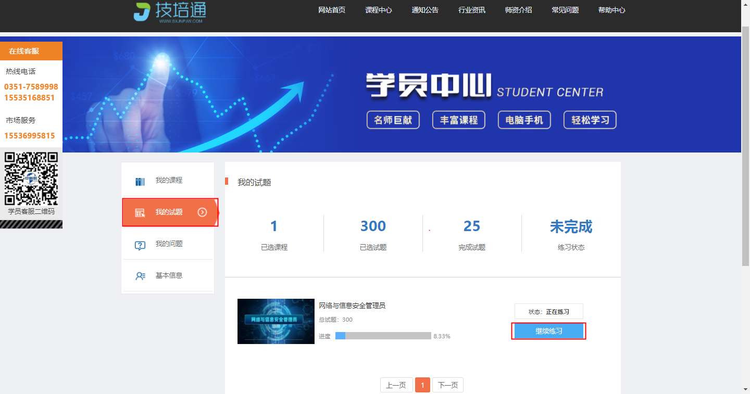Click the 技培通 logo icon

[x=142, y=11]
